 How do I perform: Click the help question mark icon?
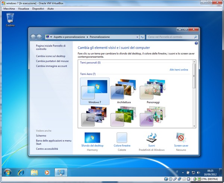[x=196, y=43]
